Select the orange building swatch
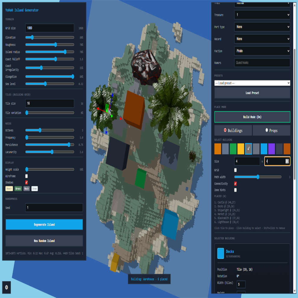The image size is (298, 298). (x=218, y=149)
